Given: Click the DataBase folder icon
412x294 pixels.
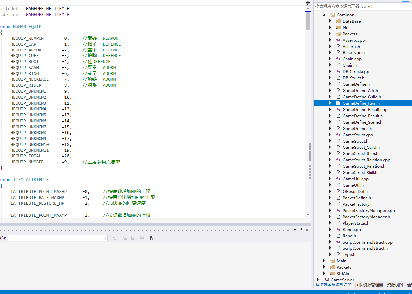Looking at the screenshot, I should pyautogui.click(x=338, y=21).
